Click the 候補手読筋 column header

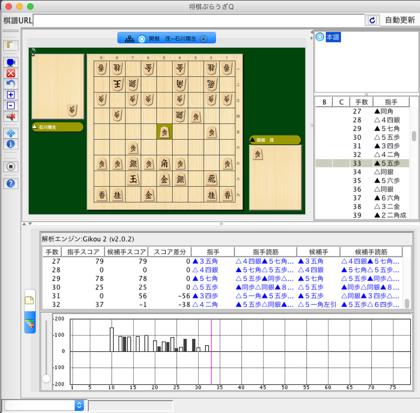[371, 252]
